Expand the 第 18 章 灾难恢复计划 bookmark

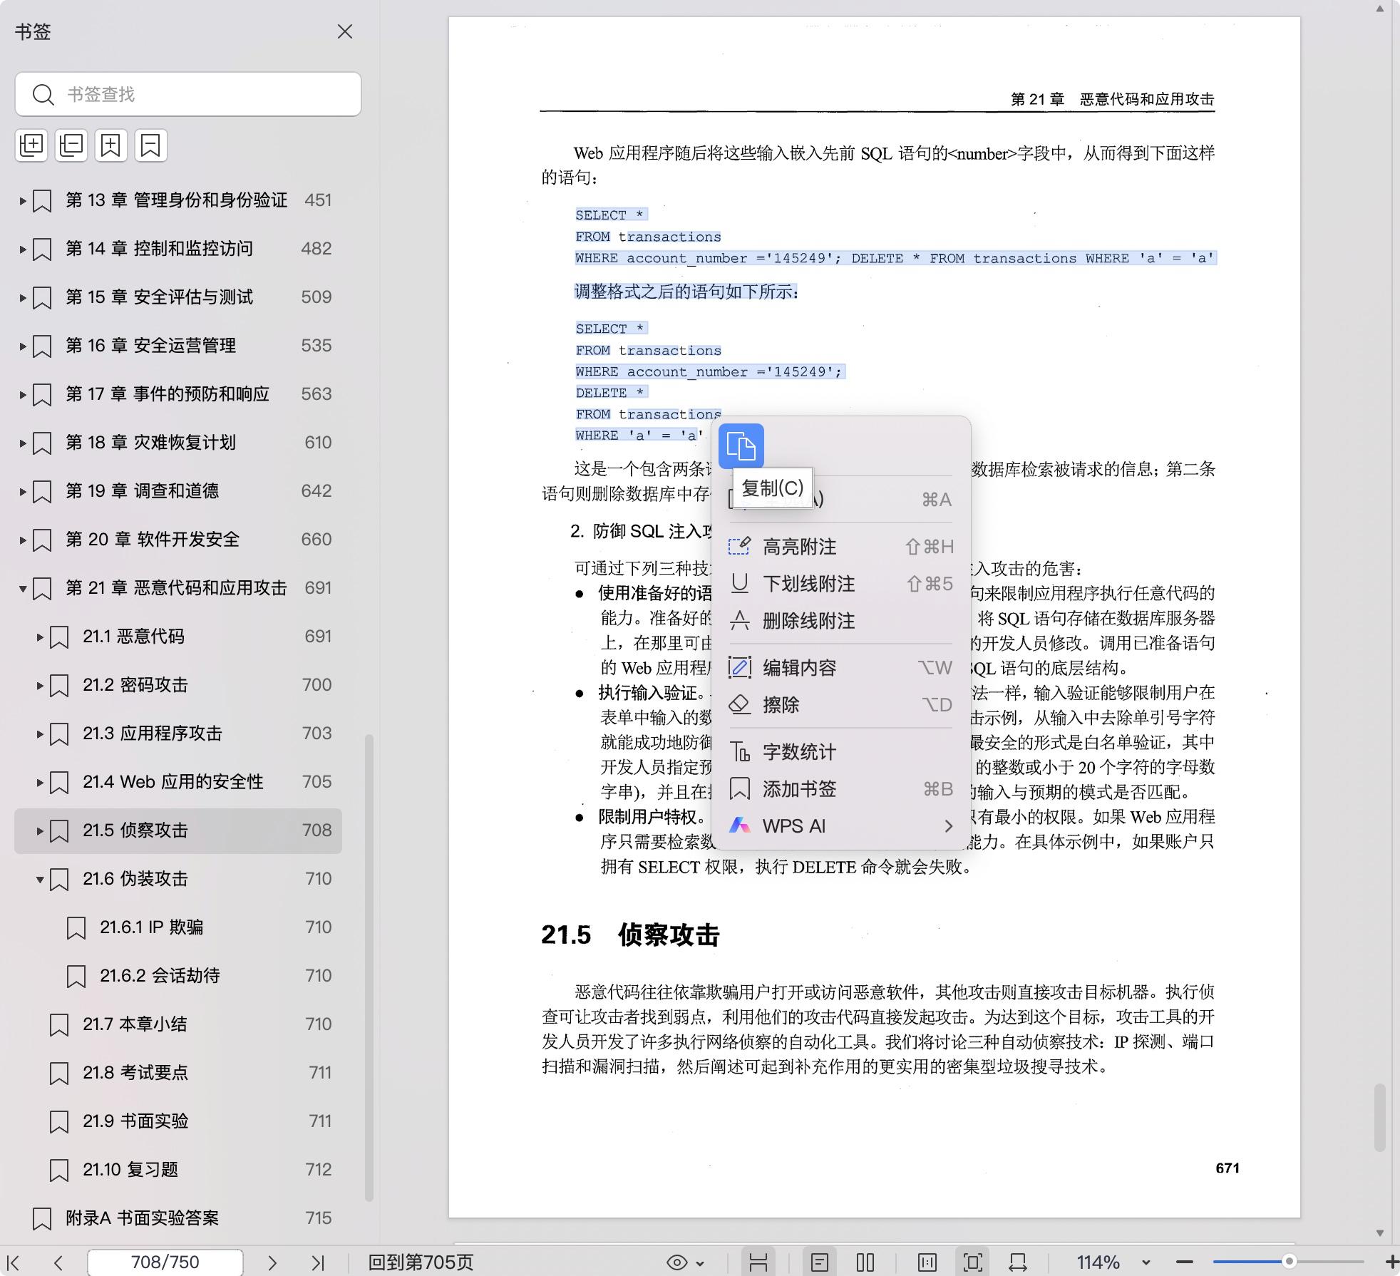pos(23,443)
